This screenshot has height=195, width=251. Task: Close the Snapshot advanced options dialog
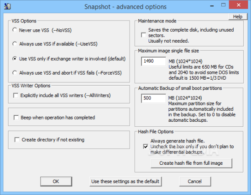pyautogui.click(x=239, y=5)
